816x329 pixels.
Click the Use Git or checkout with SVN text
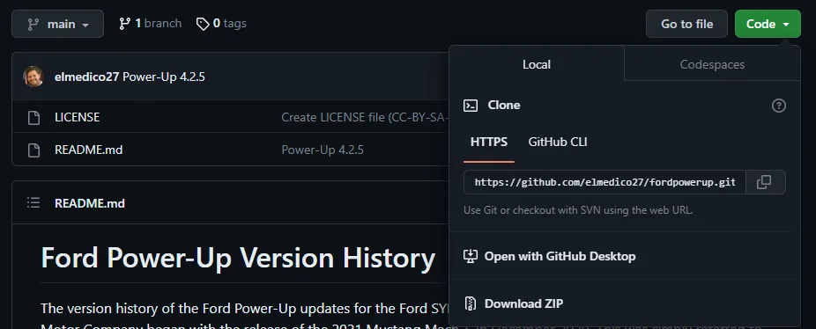578,210
